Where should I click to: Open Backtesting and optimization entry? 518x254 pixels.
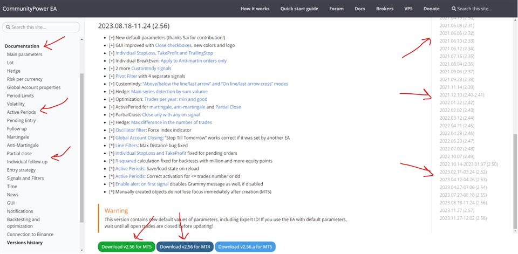point(23,223)
